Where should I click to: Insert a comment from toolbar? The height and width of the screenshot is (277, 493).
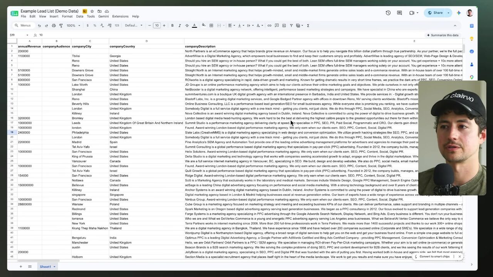click(x=277, y=25)
